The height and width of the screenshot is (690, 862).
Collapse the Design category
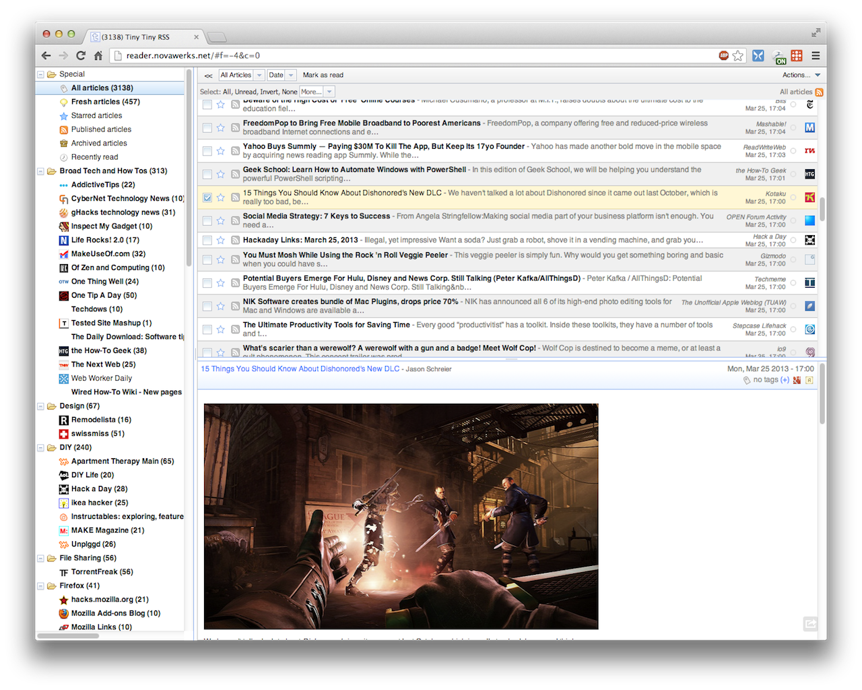40,406
